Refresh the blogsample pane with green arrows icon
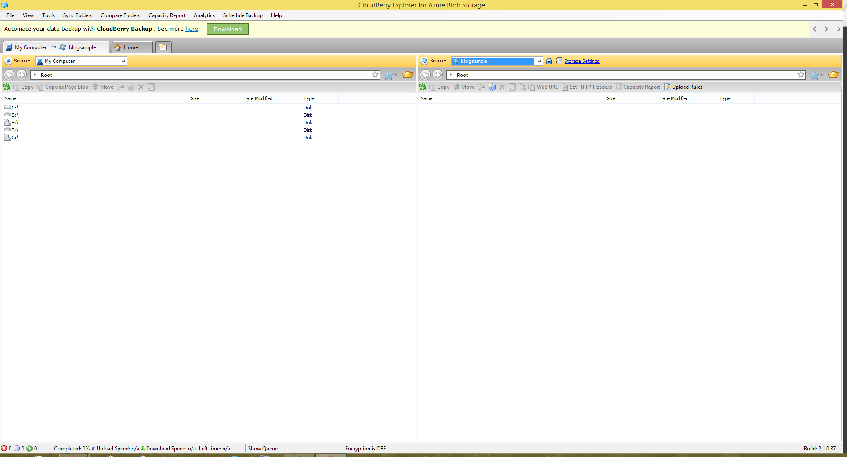847x457 pixels. click(423, 87)
